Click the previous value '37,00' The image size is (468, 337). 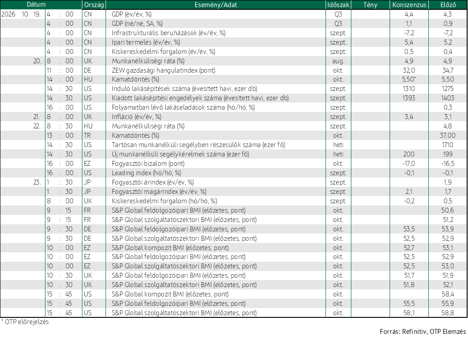coord(448,136)
